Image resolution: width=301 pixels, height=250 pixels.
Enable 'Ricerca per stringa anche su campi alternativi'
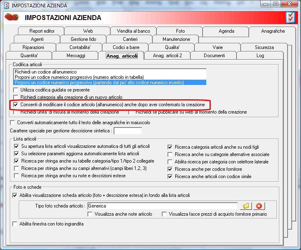coord(16,168)
